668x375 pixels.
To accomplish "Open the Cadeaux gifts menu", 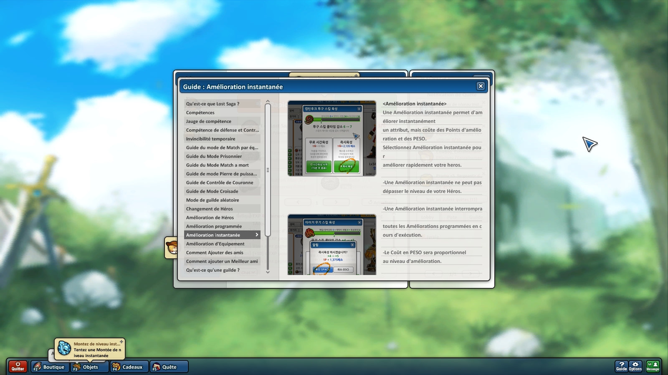I will 129,367.
